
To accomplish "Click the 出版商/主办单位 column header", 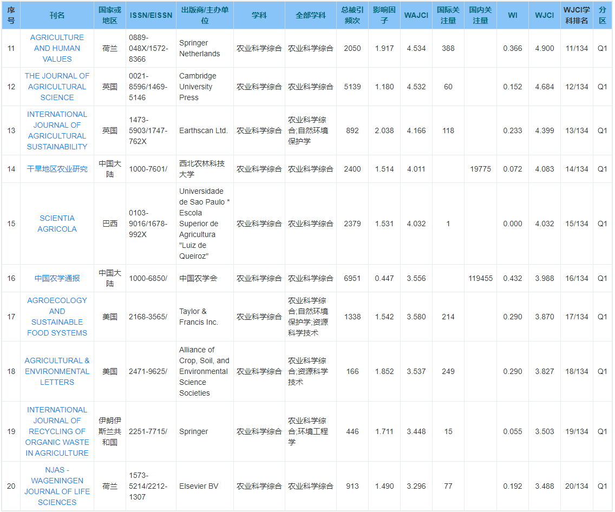I will (205, 15).
